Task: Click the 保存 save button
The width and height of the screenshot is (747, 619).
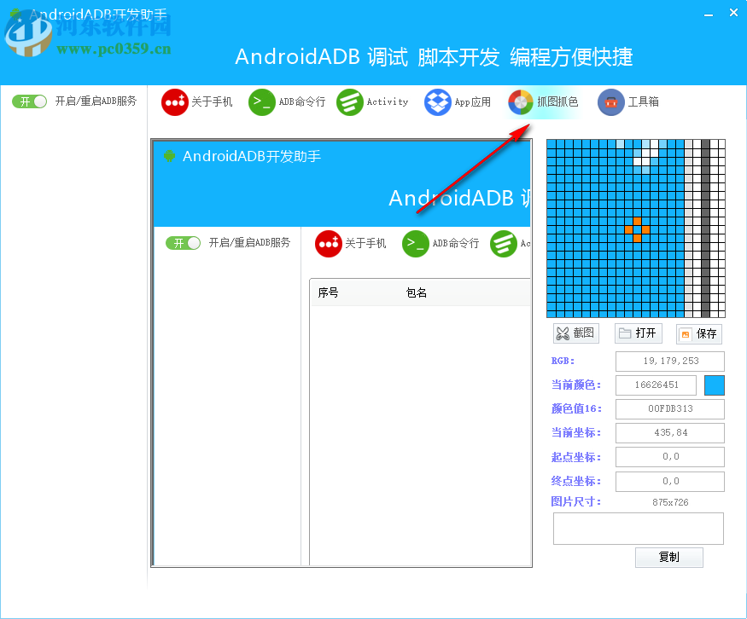Action: 698,333
